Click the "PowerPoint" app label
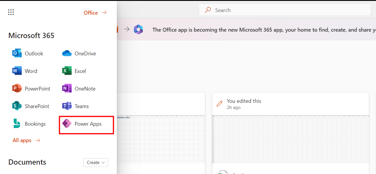The image size is (376, 174). point(38,89)
